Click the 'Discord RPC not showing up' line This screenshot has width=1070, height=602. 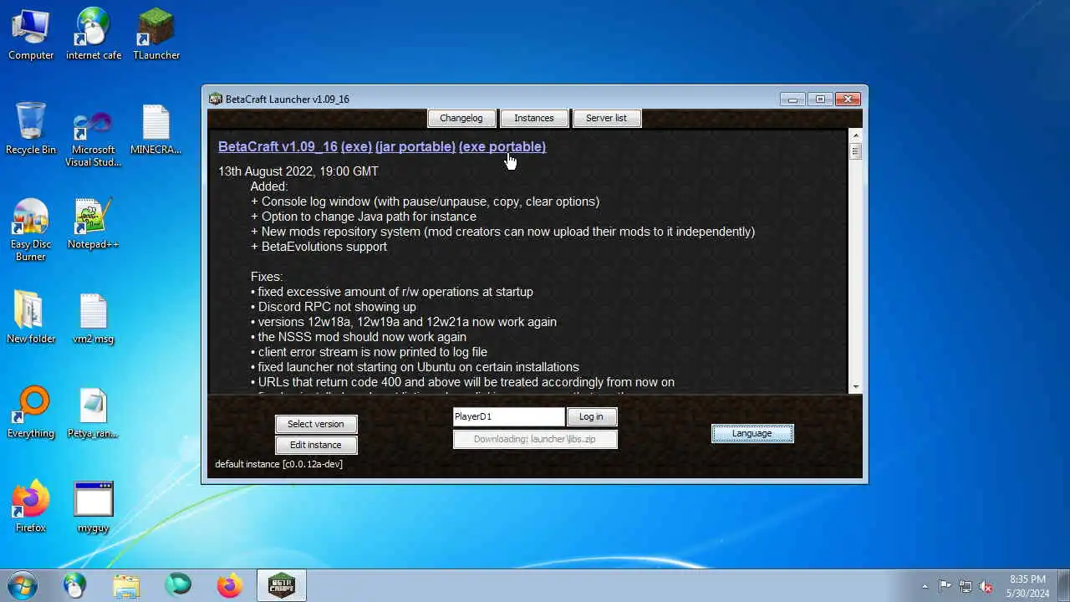(334, 307)
